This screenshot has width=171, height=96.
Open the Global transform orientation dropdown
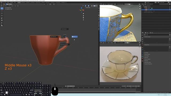point(44,4)
